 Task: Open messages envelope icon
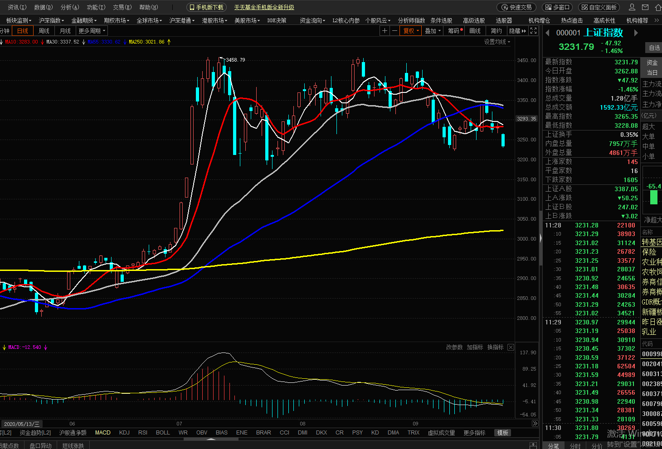[645, 7]
